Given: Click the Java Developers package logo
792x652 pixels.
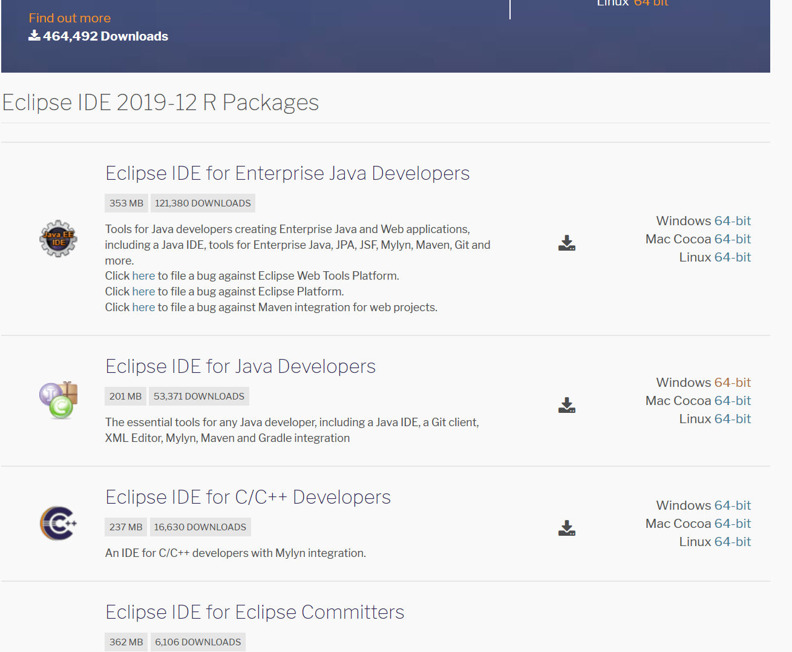Looking at the screenshot, I should pyautogui.click(x=58, y=400).
